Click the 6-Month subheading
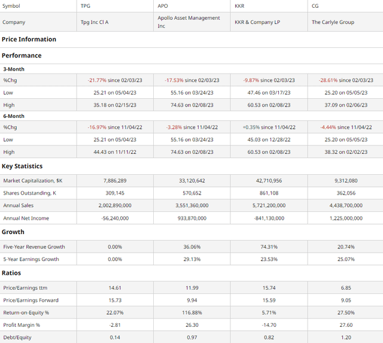Viewport: 383px width, 343px height. pos(14,116)
